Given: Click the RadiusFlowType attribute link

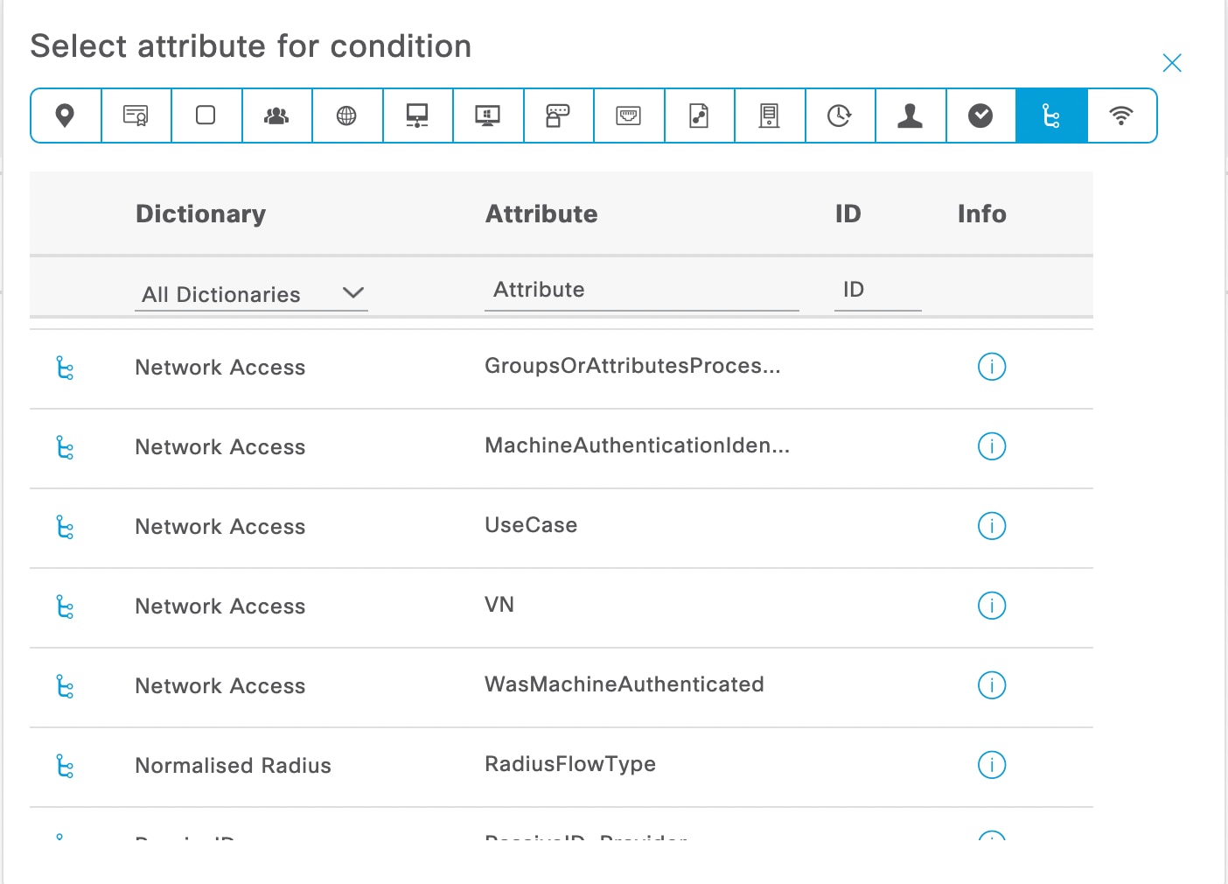Looking at the screenshot, I should 569,764.
